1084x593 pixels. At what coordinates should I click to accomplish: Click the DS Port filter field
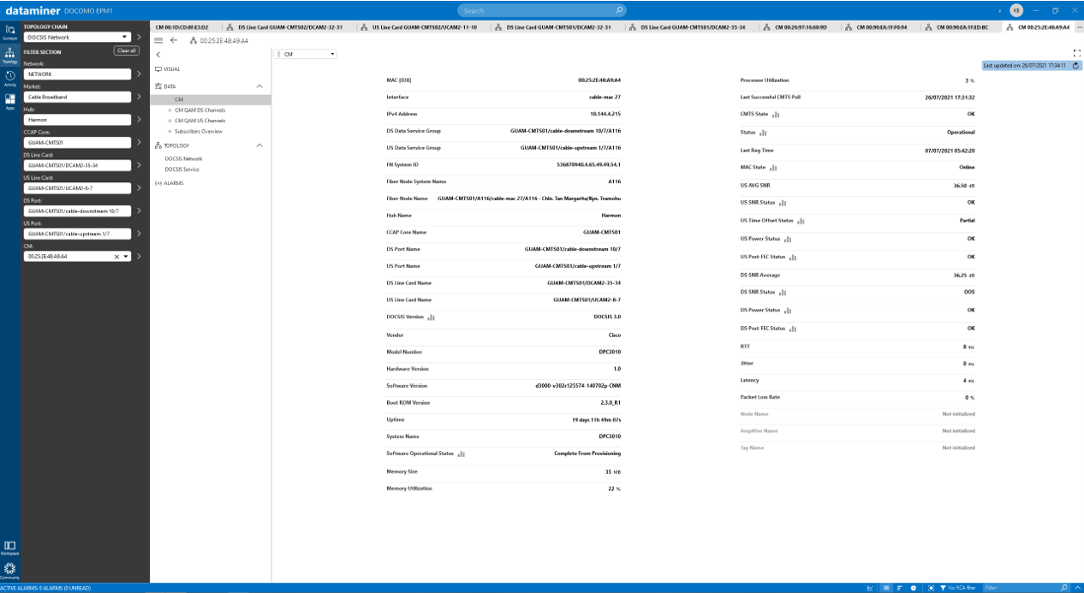click(77, 211)
